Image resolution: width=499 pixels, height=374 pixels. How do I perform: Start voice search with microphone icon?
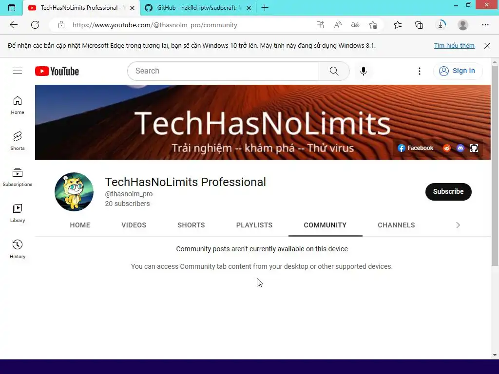point(364,71)
